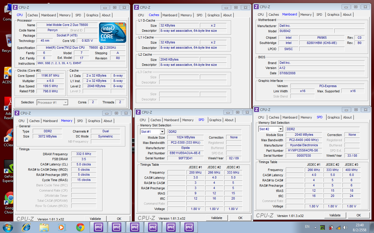Click Validate in the Slot #1 SPD window
The height and width of the screenshot is (233, 374).
217,218
